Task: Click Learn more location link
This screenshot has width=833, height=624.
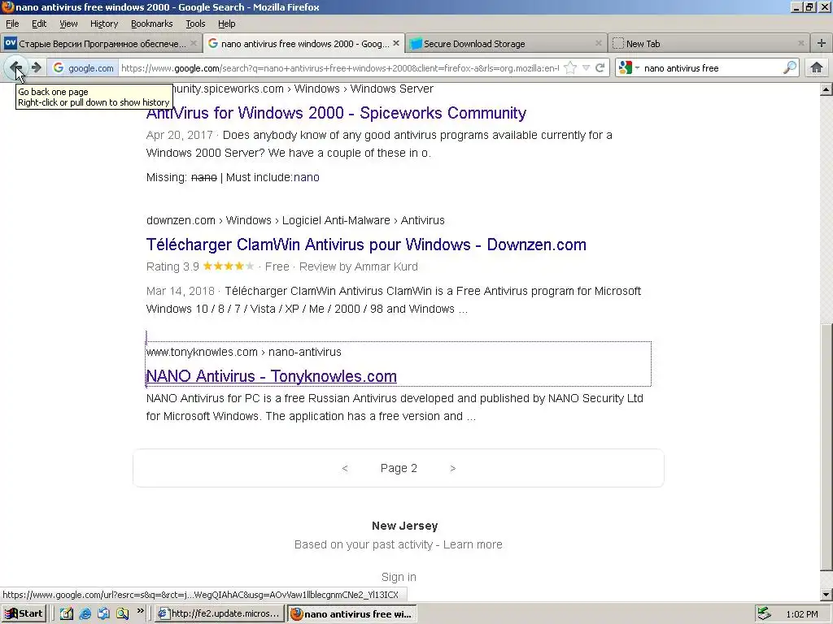Action: point(473,544)
